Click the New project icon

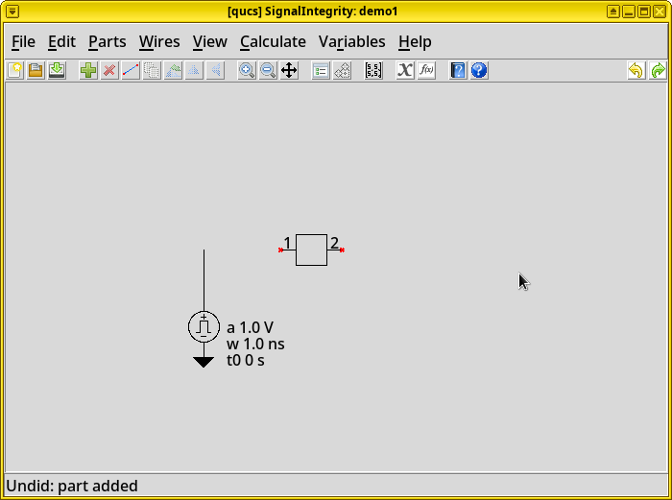(x=14, y=70)
